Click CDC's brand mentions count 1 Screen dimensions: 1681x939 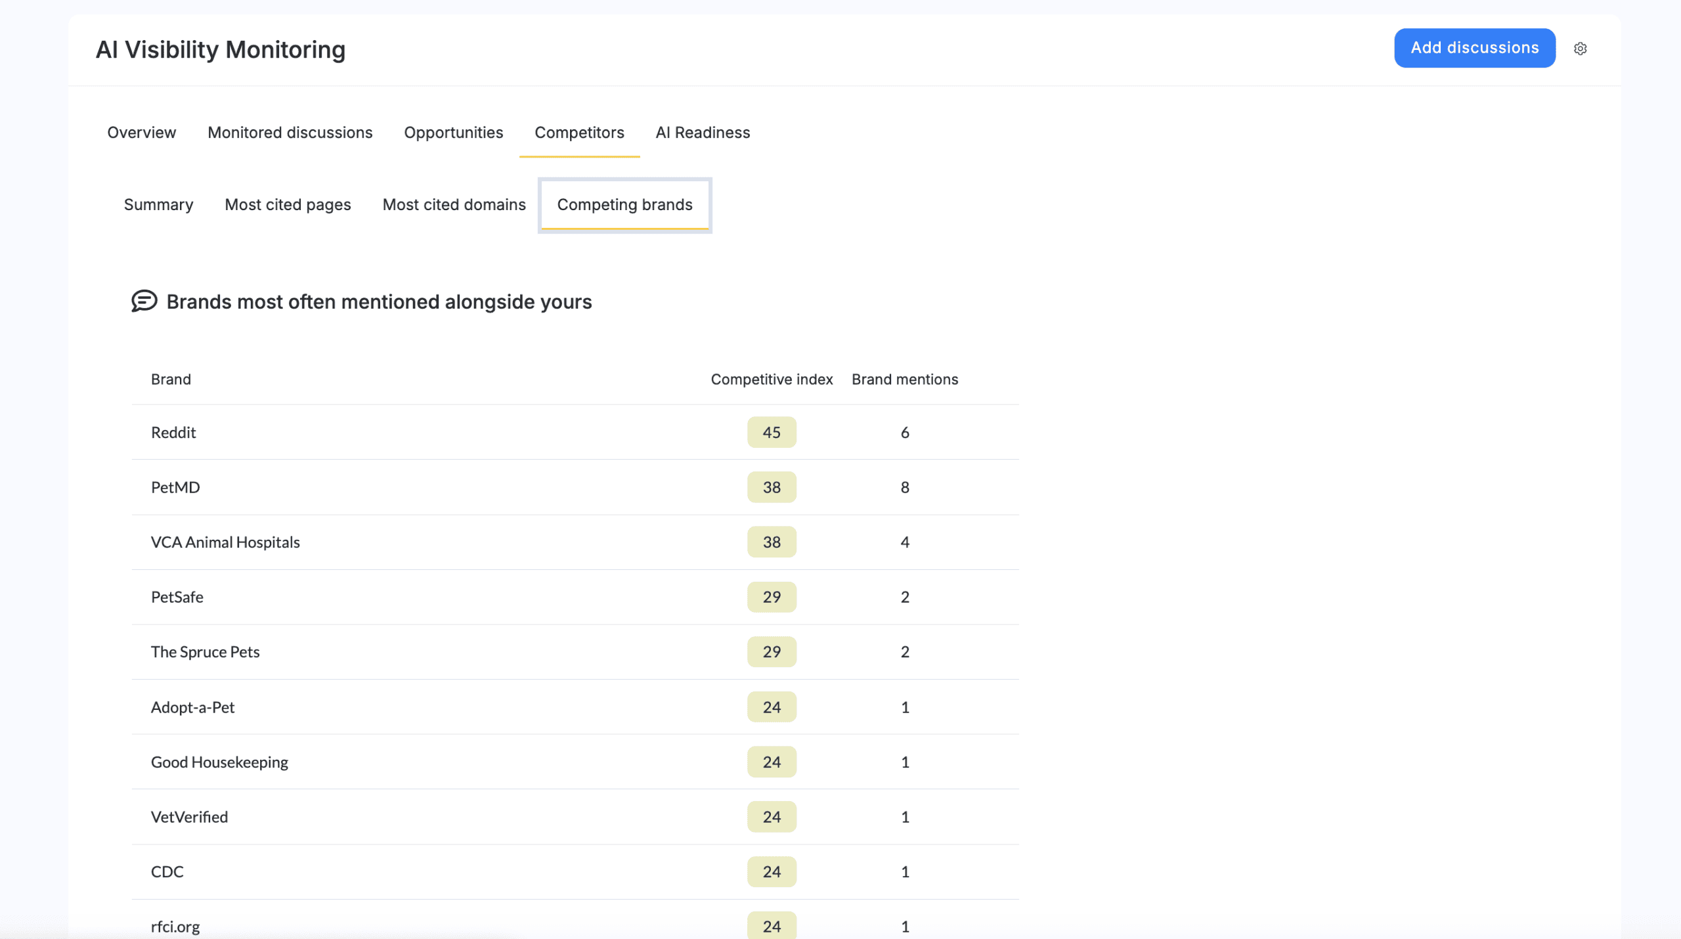pos(905,872)
